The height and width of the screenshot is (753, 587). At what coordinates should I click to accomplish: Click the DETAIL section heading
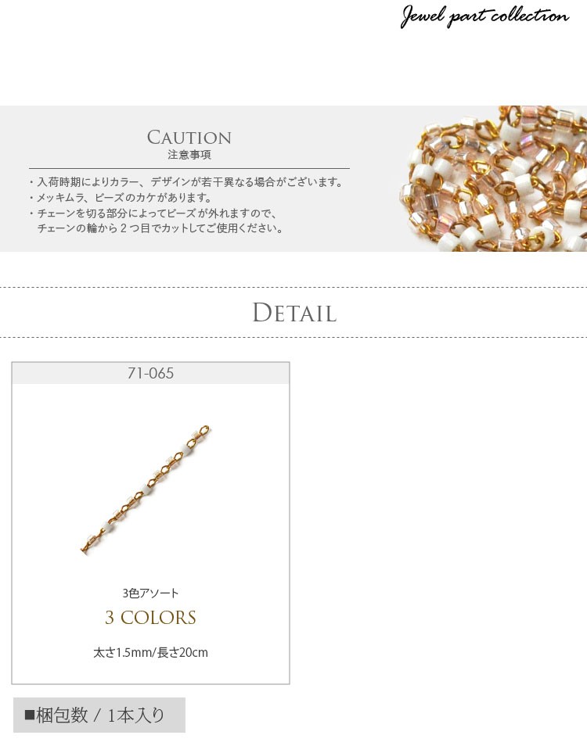294,313
